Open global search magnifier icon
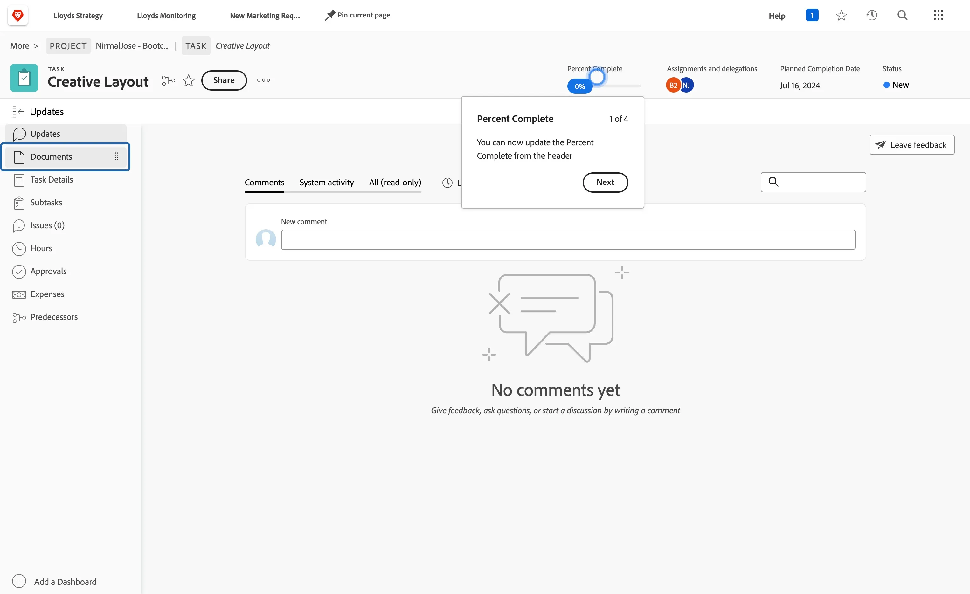 pyautogui.click(x=902, y=15)
